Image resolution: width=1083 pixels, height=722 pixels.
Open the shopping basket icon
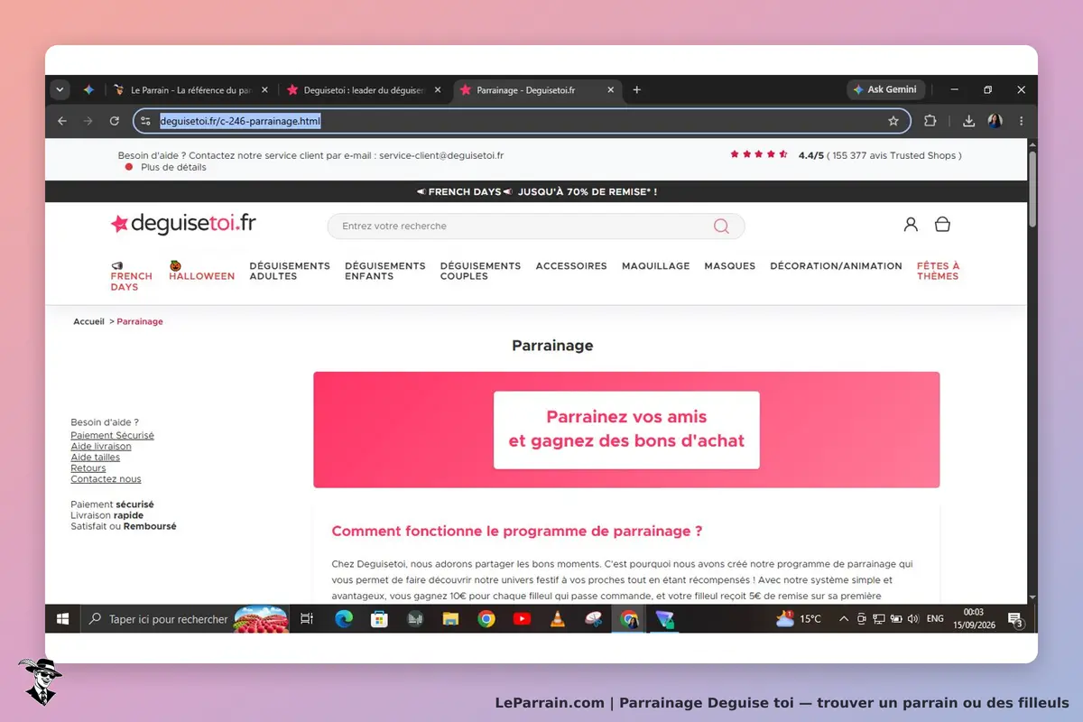coord(942,225)
